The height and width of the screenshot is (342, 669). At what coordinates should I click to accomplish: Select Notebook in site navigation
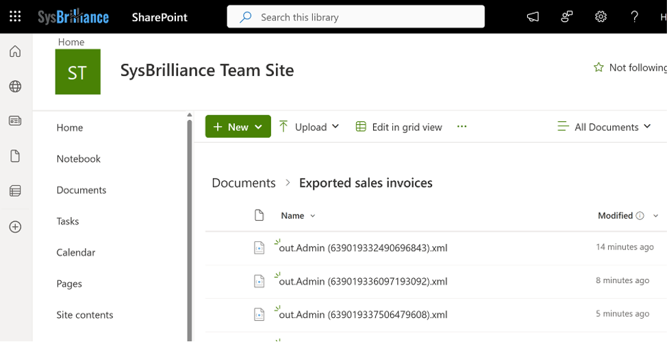tap(79, 159)
